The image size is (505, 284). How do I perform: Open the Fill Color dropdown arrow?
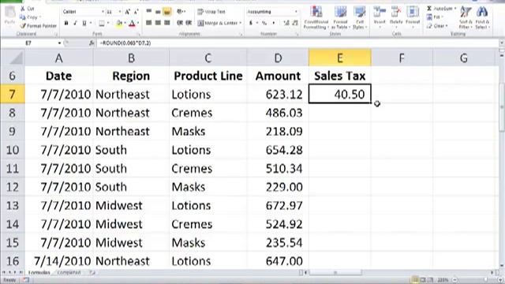(x=125, y=23)
